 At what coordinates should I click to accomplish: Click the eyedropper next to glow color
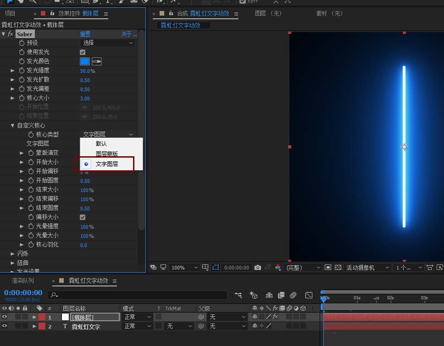[97, 61]
